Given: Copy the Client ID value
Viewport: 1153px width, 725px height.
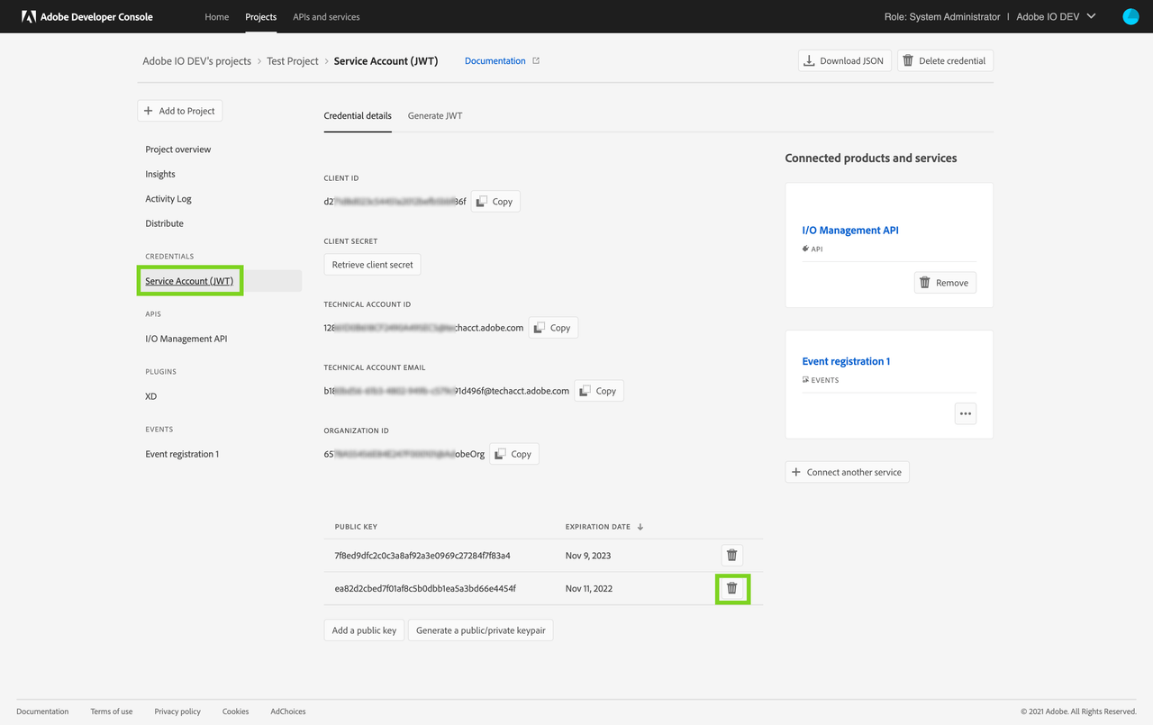Looking at the screenshot, I should [x=495, y=202].
